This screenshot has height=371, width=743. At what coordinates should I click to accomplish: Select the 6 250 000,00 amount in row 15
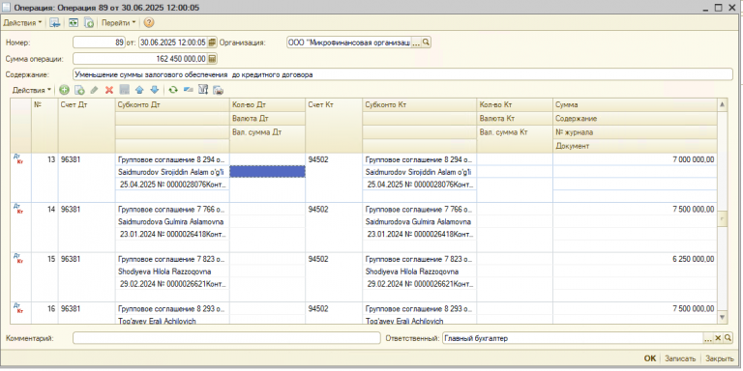[x=694, y=259]
